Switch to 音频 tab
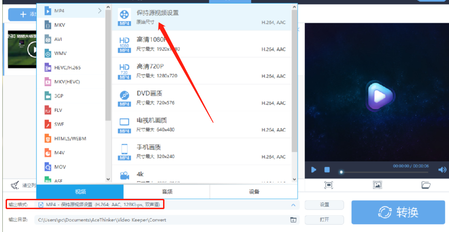Screen dimensions: 449x232 pyautogui.click(x=167, y=192)
